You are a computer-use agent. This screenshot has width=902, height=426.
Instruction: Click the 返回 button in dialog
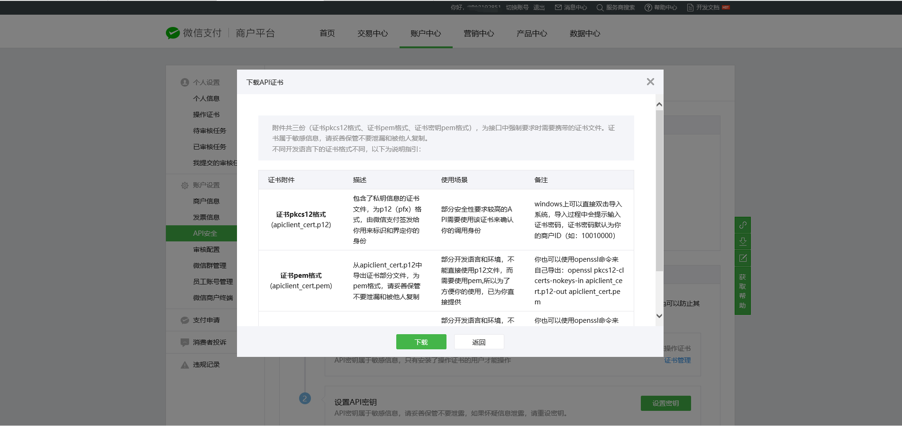(479, 342)
